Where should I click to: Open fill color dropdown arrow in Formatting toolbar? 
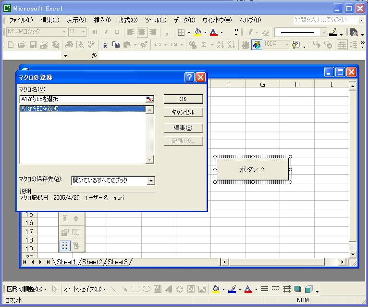[205, 32]
